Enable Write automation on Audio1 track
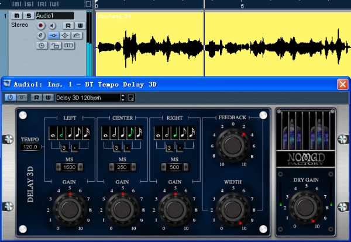The image size is (351, 242). click(80, 26)
